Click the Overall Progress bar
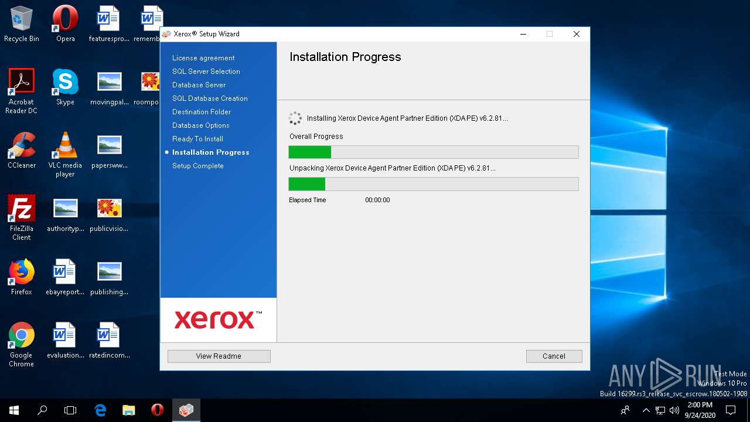 (x=434, y=152)
